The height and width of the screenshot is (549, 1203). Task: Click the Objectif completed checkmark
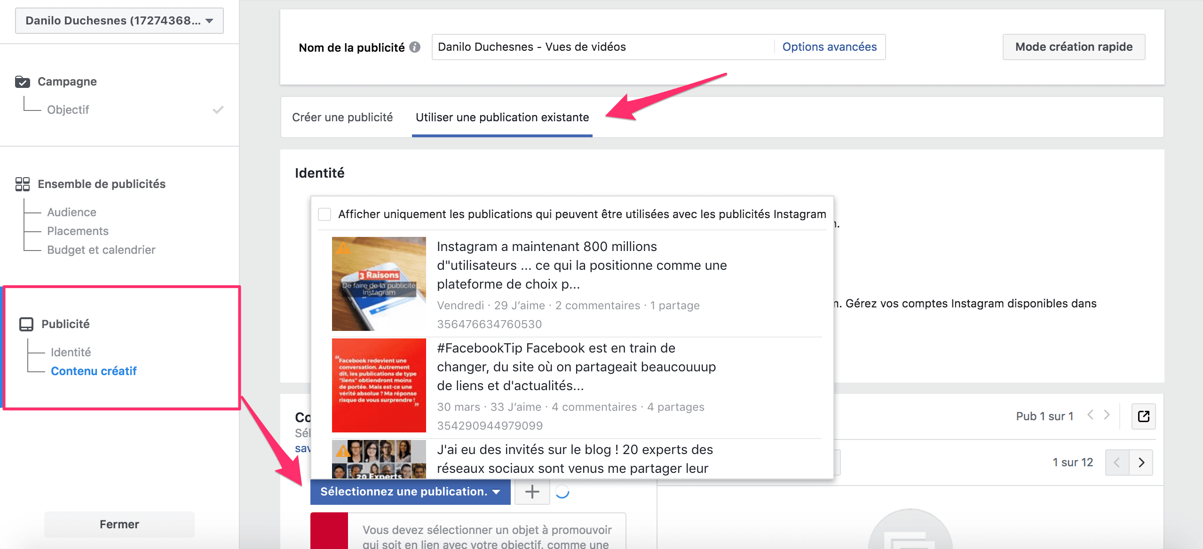(x=218, y=110)
